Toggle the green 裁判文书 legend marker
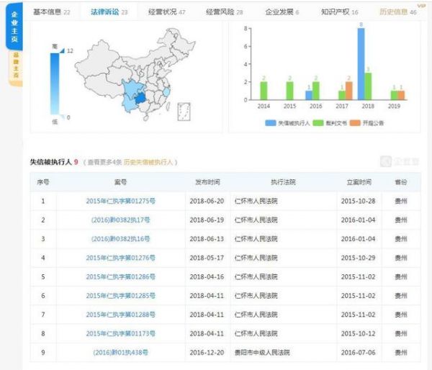 tap(316, 123)
